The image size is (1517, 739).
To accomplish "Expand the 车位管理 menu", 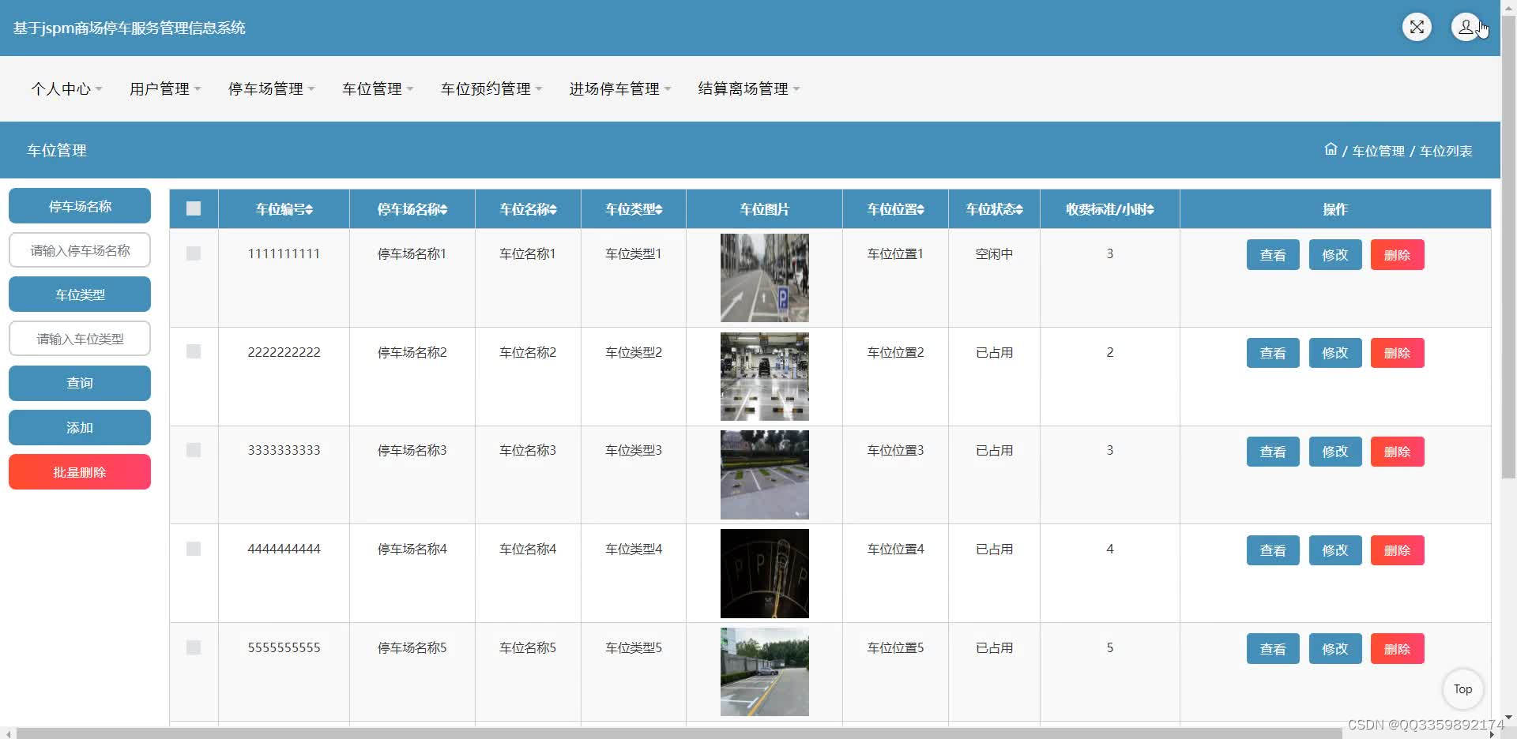I will pyautogui.click(x=378, y=88).
